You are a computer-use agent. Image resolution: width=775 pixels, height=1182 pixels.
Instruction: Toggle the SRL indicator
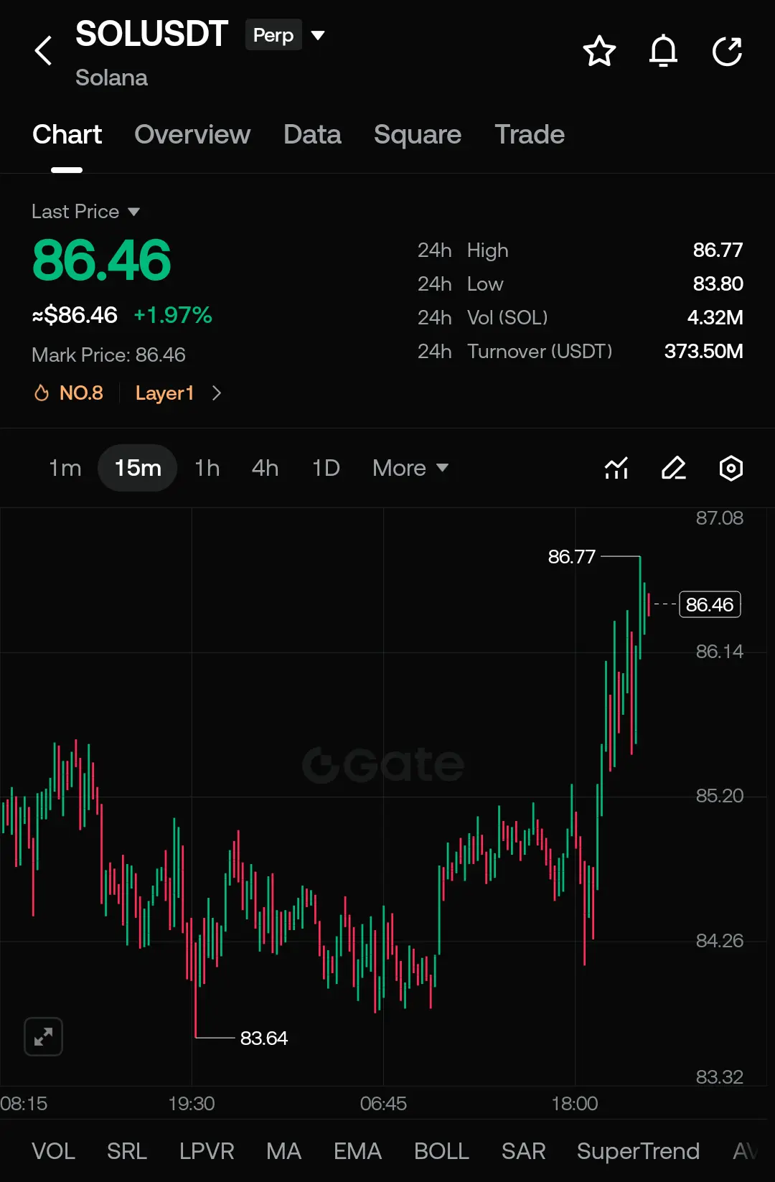[127, 1150]
